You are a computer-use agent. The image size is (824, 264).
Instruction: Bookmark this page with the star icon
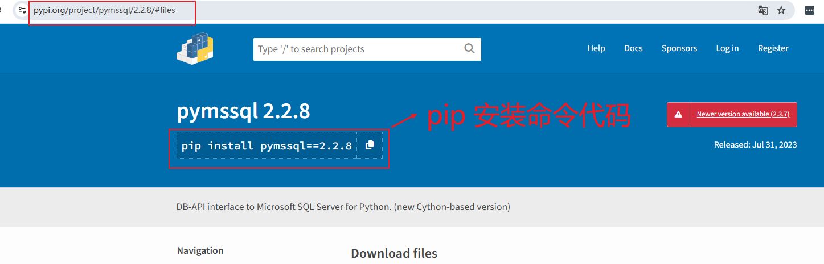(x=781, y=10)
